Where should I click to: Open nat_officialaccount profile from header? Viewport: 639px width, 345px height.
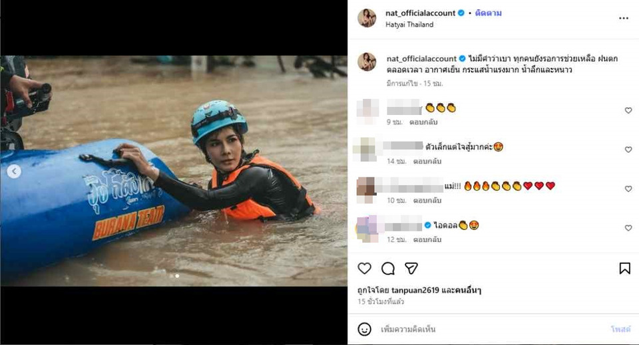click(x=421, y=13)
